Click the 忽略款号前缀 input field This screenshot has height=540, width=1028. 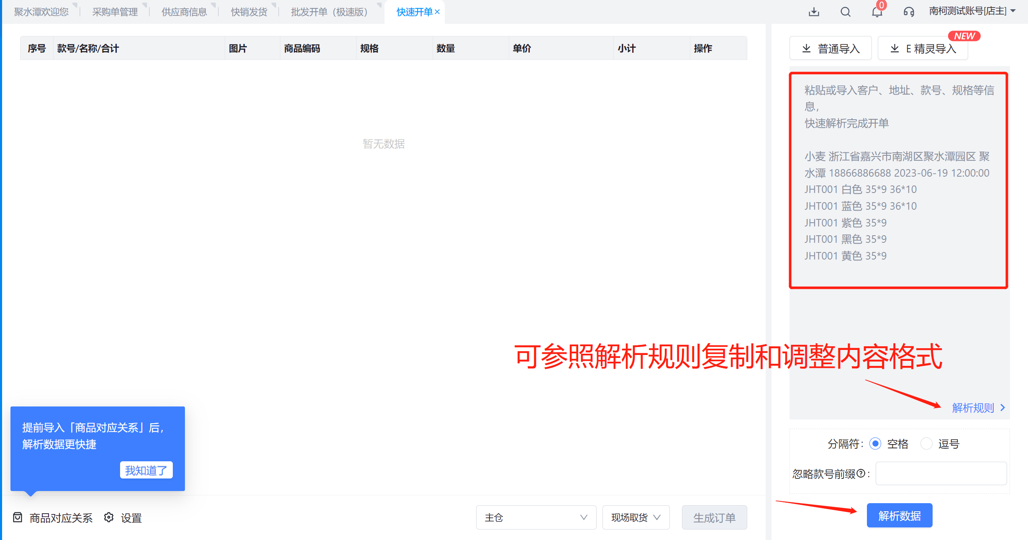(941, 473)
